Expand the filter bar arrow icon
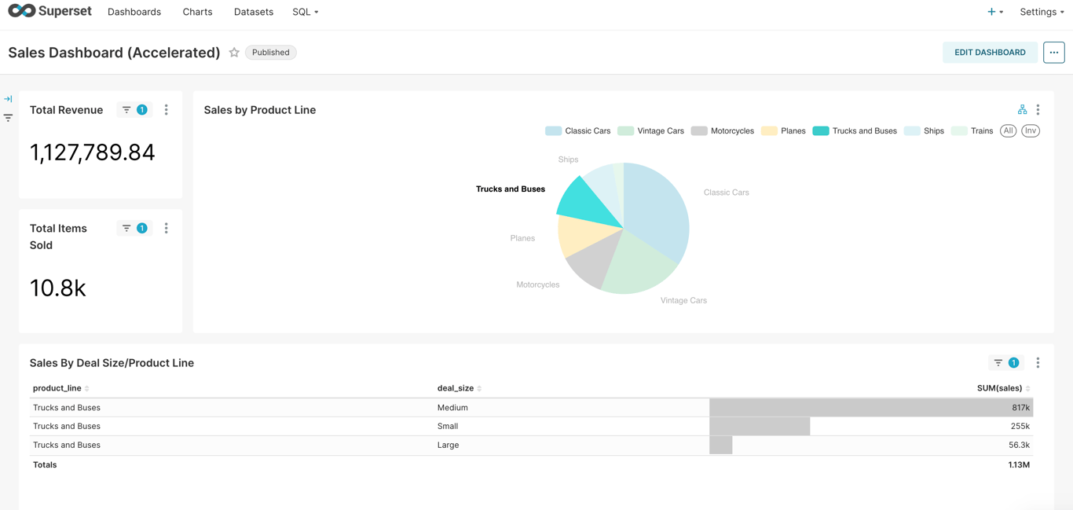Screen dimensions: 1073x510 point(8,99)
